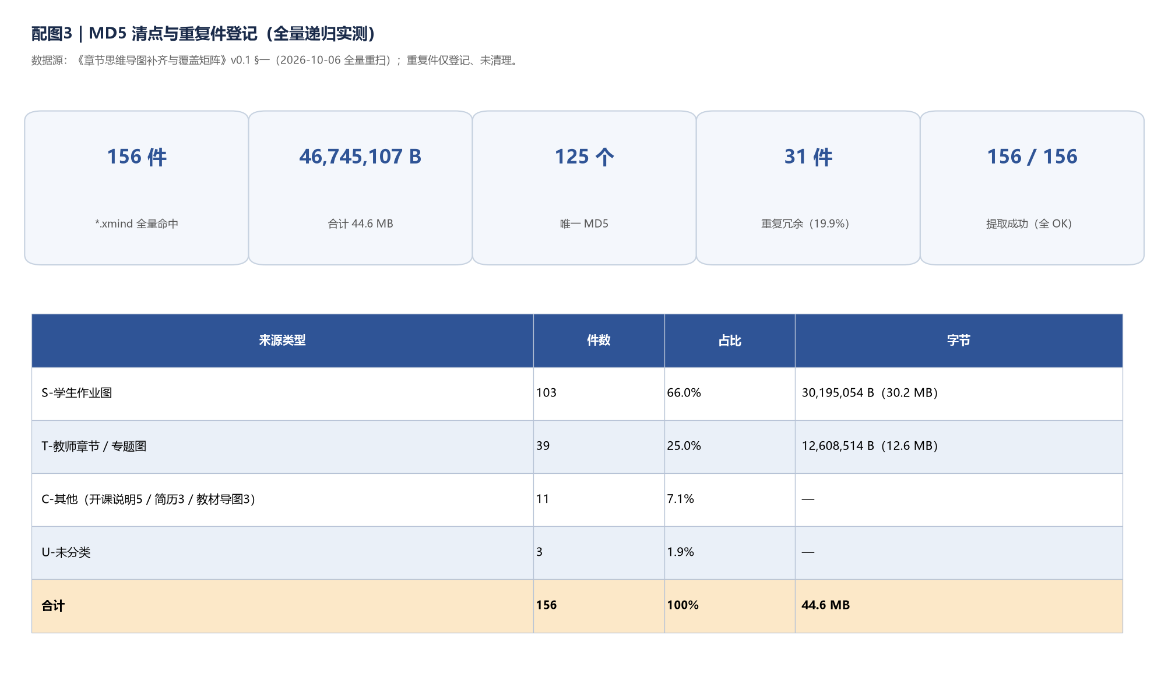Image resolution: width=1154 pixels, height=681 pixels.
Task: Click the 100% total cell
Action: [x=730, y=606]
